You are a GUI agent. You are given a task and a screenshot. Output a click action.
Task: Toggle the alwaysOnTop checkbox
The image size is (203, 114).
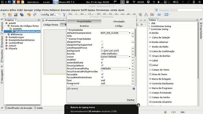click(x=102, y=42)
